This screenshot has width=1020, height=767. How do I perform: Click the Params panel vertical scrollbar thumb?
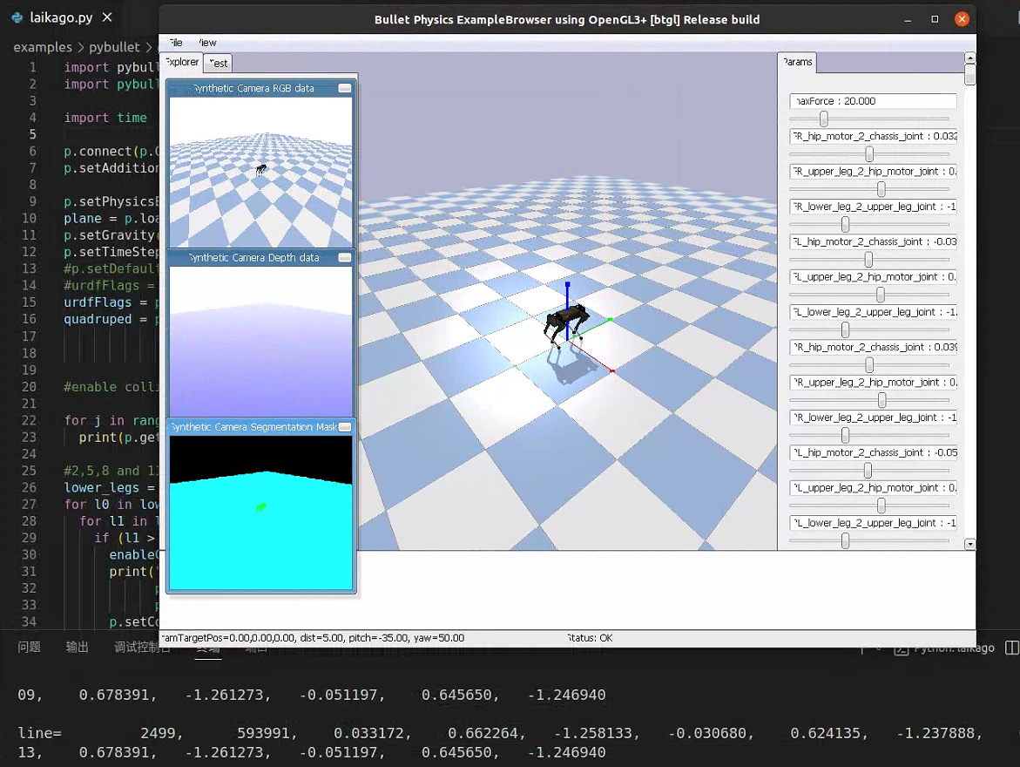(x=969, y=74)
